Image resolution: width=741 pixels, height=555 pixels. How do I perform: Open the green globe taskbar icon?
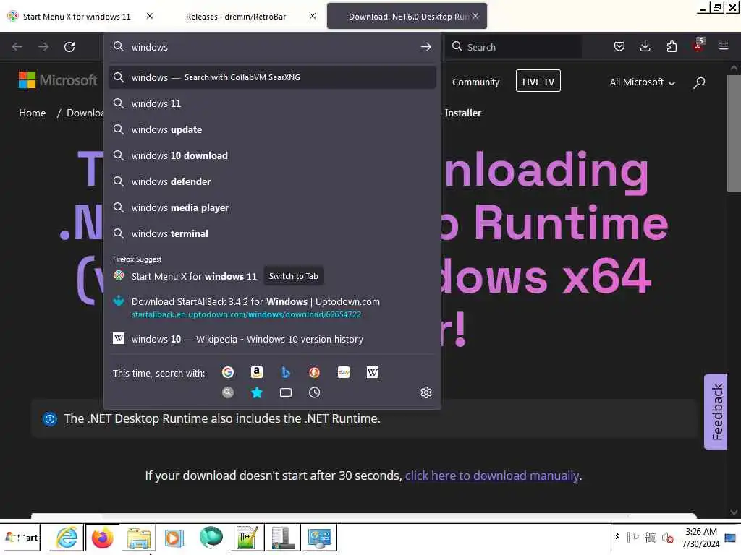[211, 538]
